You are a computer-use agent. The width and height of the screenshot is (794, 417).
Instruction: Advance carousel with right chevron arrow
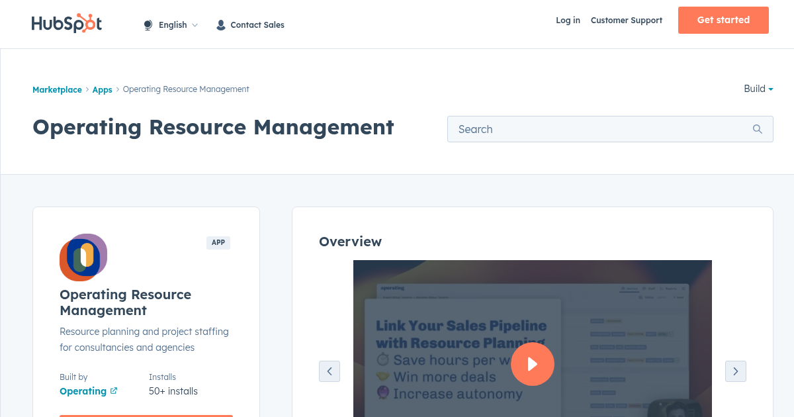tap(736, 371)
